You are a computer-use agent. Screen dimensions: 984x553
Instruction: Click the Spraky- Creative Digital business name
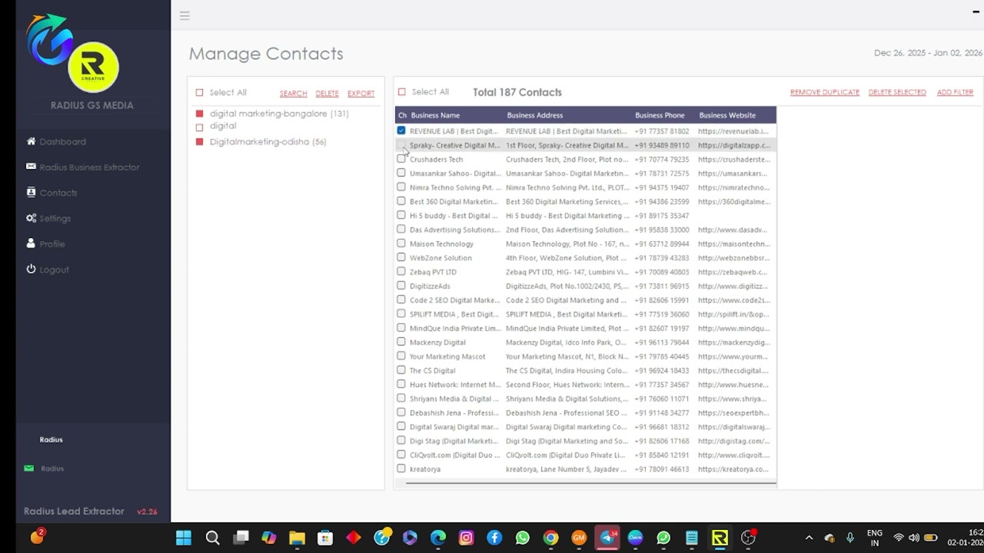[x=454, y=145]
